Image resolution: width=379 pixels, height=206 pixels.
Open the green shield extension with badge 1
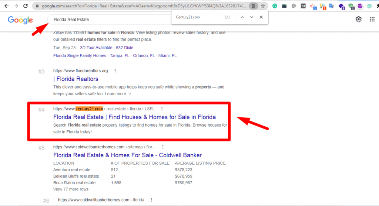(351, 7)
